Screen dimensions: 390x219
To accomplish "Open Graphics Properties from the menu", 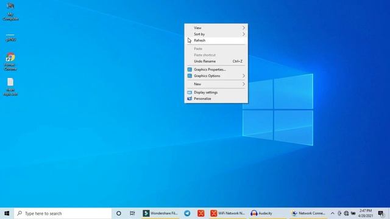I will tap(216, 69).
